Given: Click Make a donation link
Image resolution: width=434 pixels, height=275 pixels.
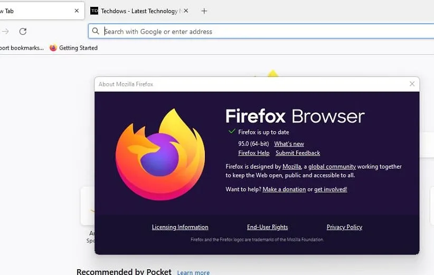Looking at the screenshot, I should 284,189.
